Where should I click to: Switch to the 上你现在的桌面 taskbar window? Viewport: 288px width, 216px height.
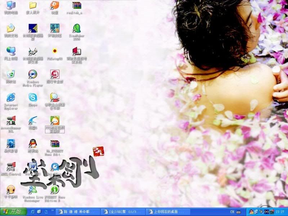(x=166, y=211)
